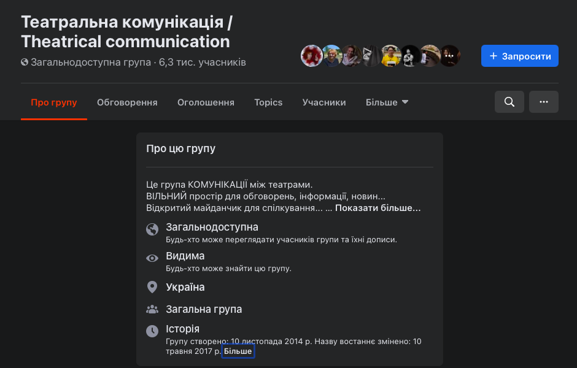Viewport: 577px width, 368px height.
Task: Select the Про групу tab
Action: (54, 102)
